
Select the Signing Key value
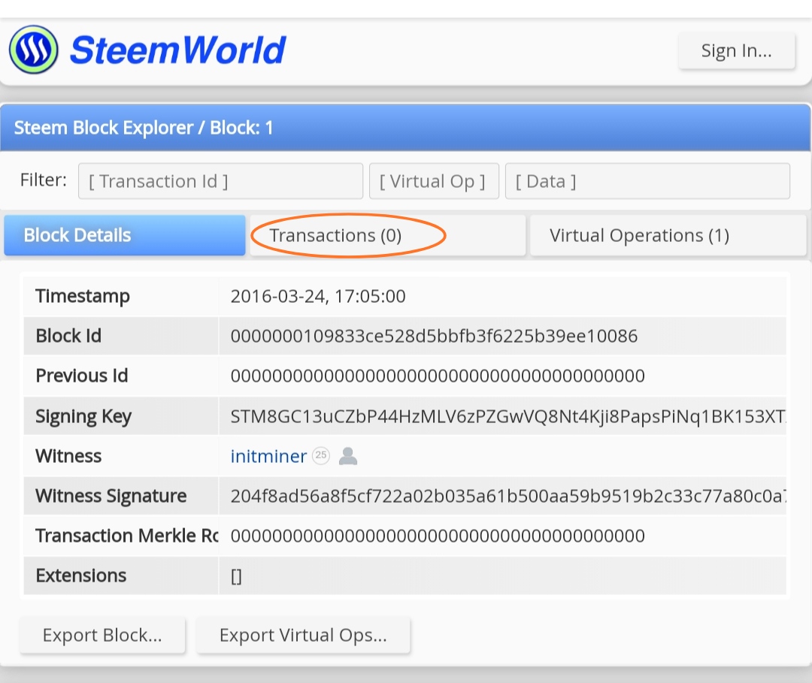click(508, 416)
